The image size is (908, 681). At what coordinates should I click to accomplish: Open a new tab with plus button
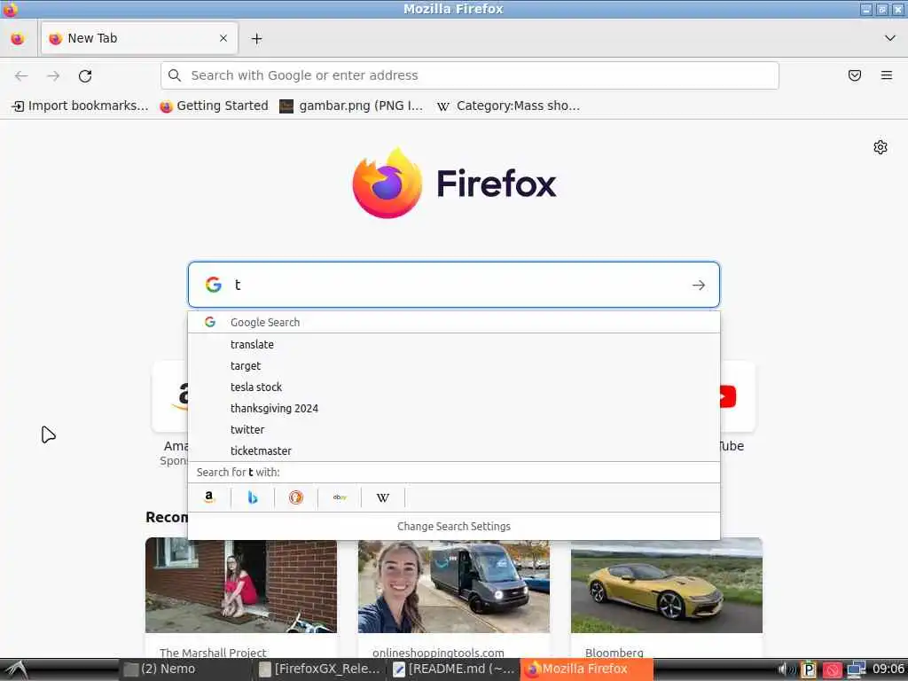256,39
